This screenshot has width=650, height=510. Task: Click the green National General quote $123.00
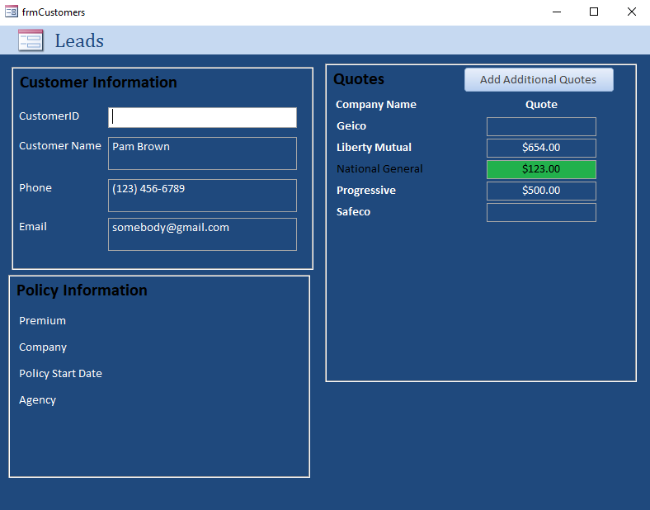[x=541, y=169]
